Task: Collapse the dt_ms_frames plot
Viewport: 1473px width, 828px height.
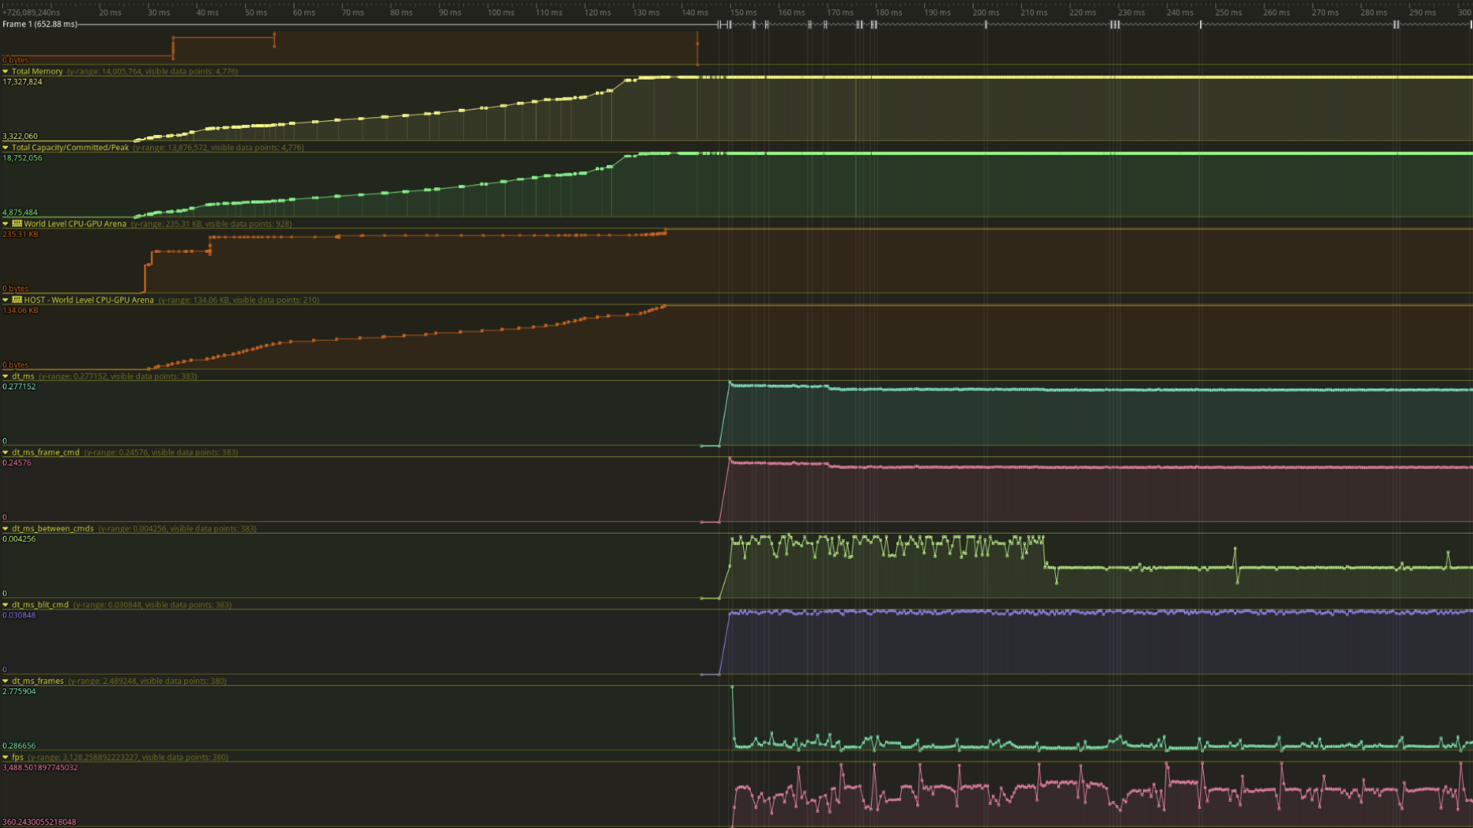Action: (5, 681)
